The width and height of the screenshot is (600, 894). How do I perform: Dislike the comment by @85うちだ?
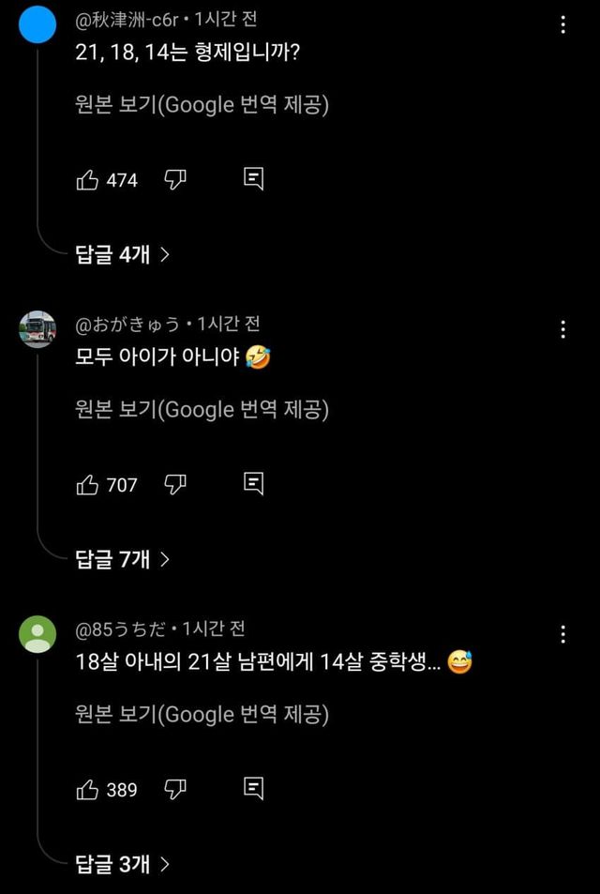tap(175, 789)
